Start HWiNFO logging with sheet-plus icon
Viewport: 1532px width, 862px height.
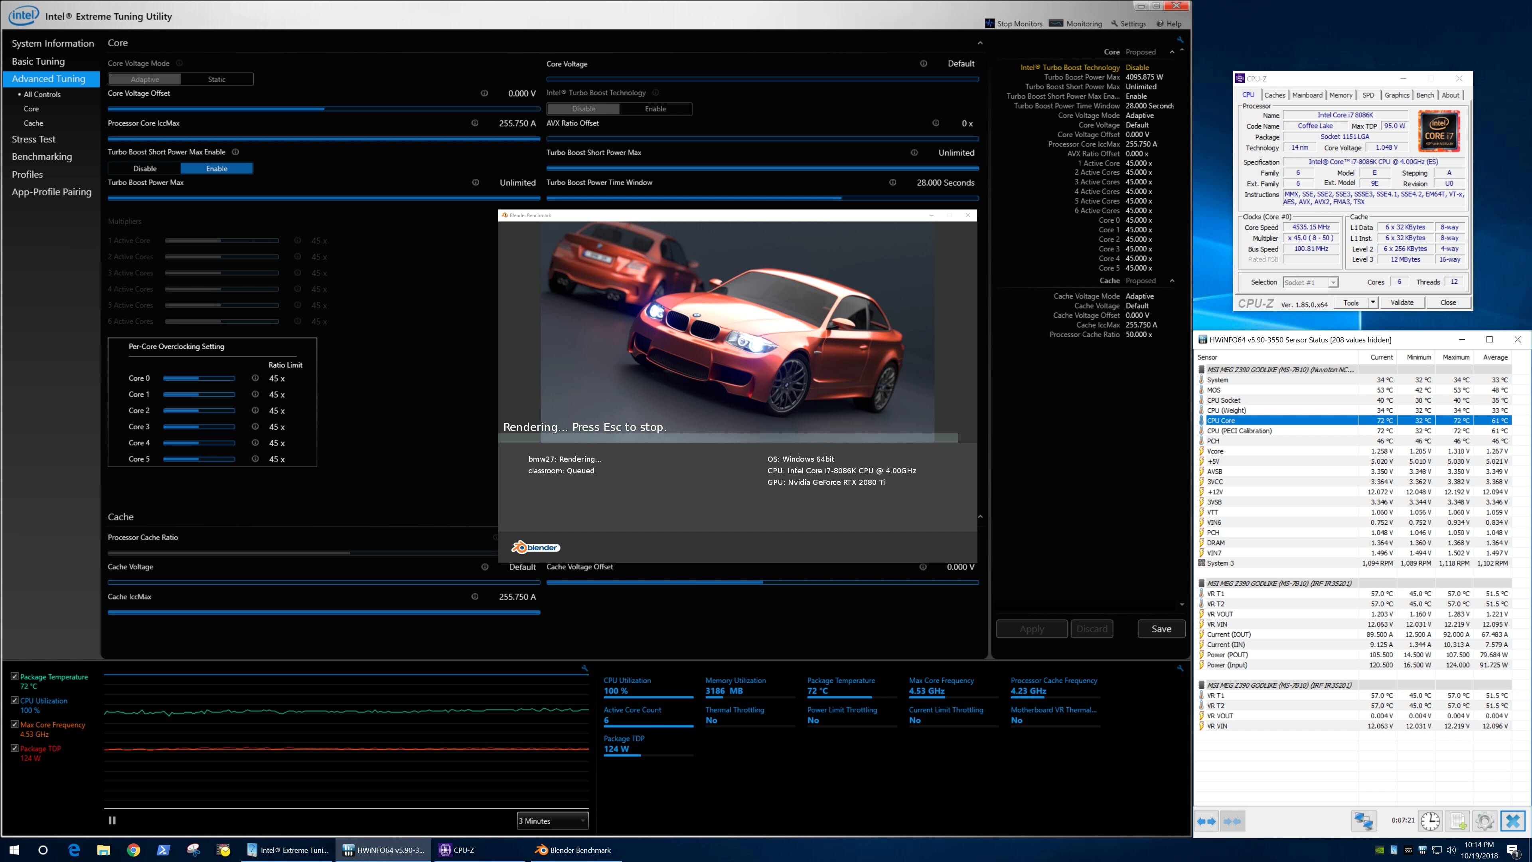tap(1458, 821)
